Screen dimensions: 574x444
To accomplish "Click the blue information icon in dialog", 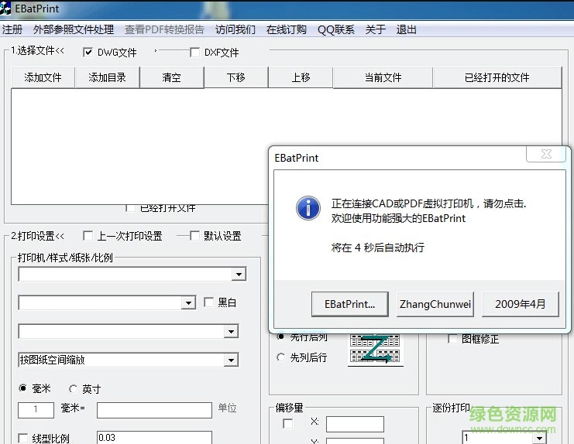I will coord(308,208).
